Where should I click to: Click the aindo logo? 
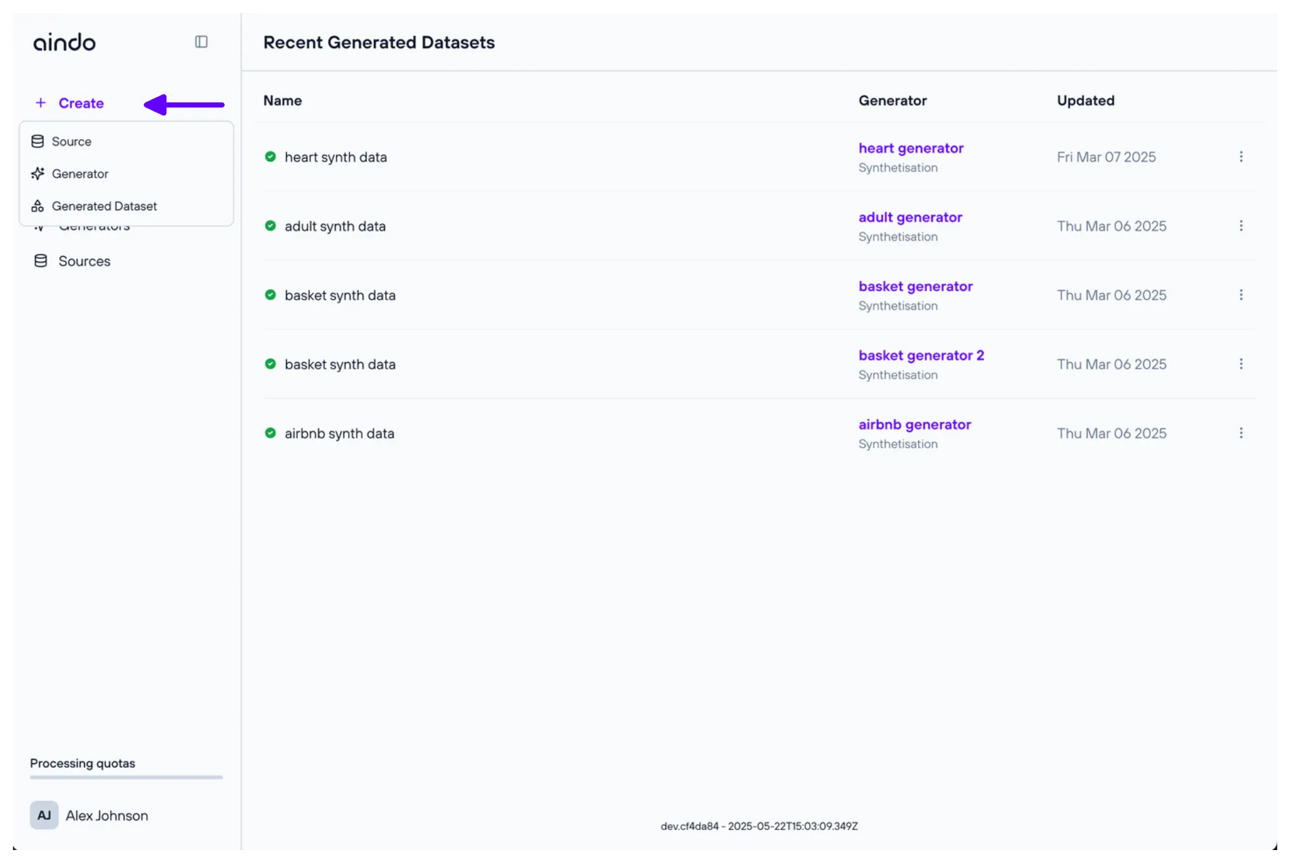click(65, 43)
